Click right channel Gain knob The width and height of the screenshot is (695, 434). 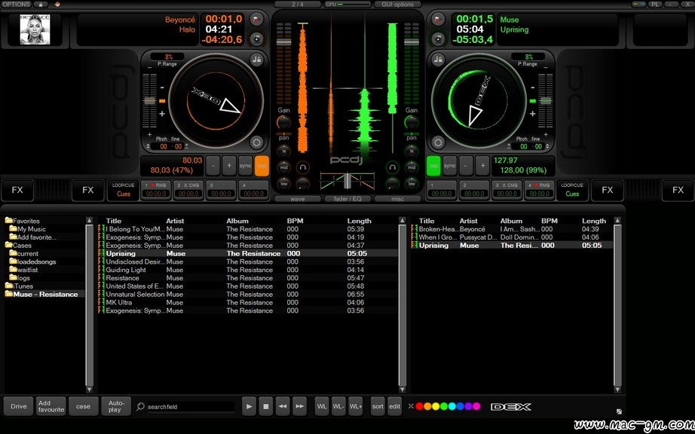point(412,122)
